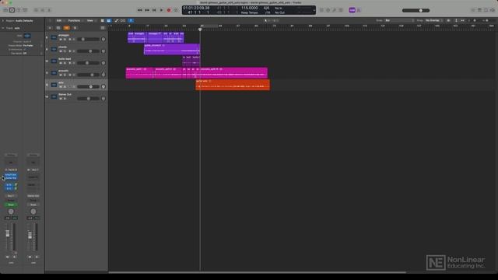Toggle the purple Count-in button

point(352,10)
